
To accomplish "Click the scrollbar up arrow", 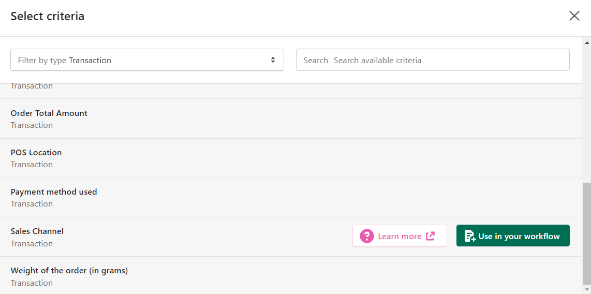I will 586,42.
